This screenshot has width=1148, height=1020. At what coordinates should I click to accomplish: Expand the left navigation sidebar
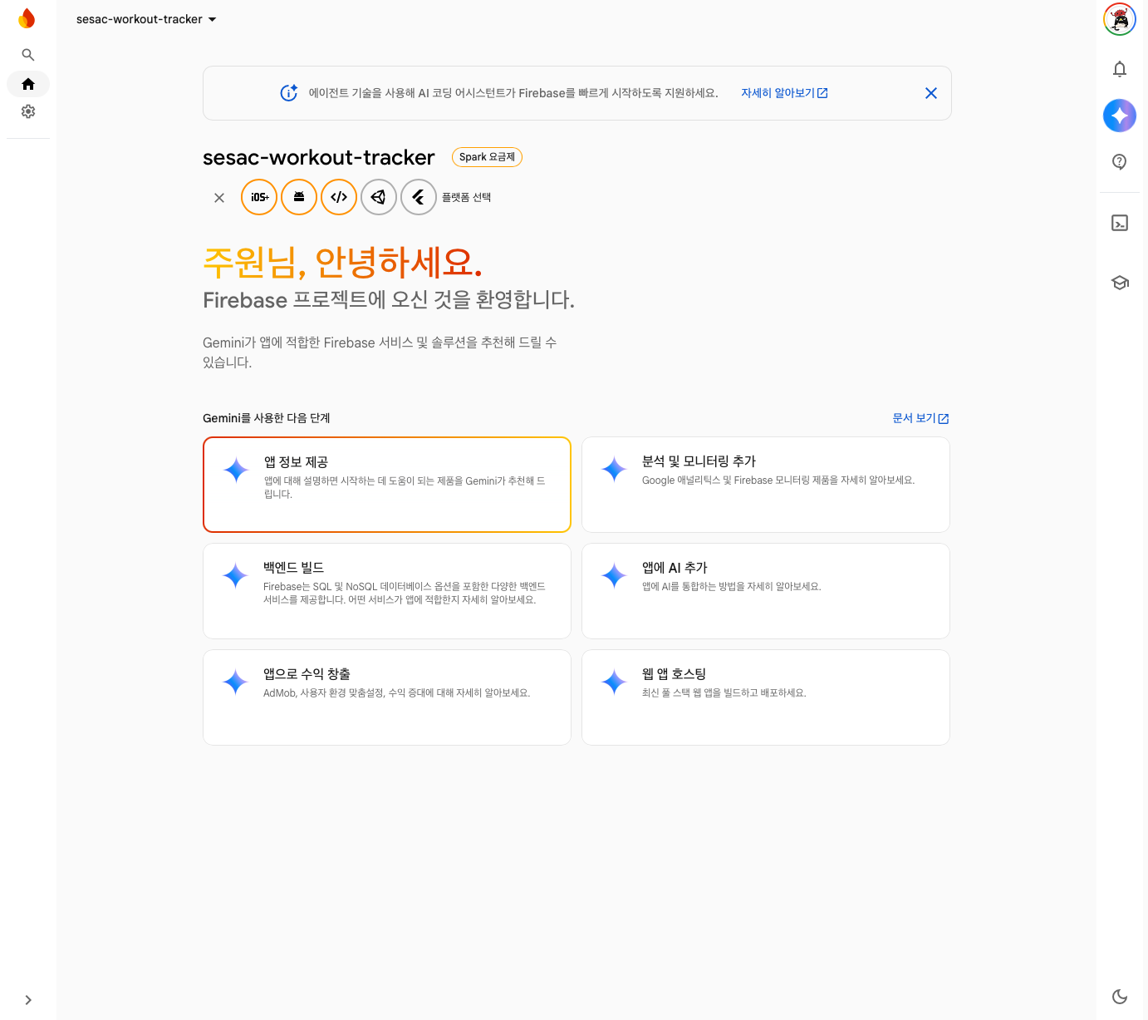click(x=28, y=1000)
